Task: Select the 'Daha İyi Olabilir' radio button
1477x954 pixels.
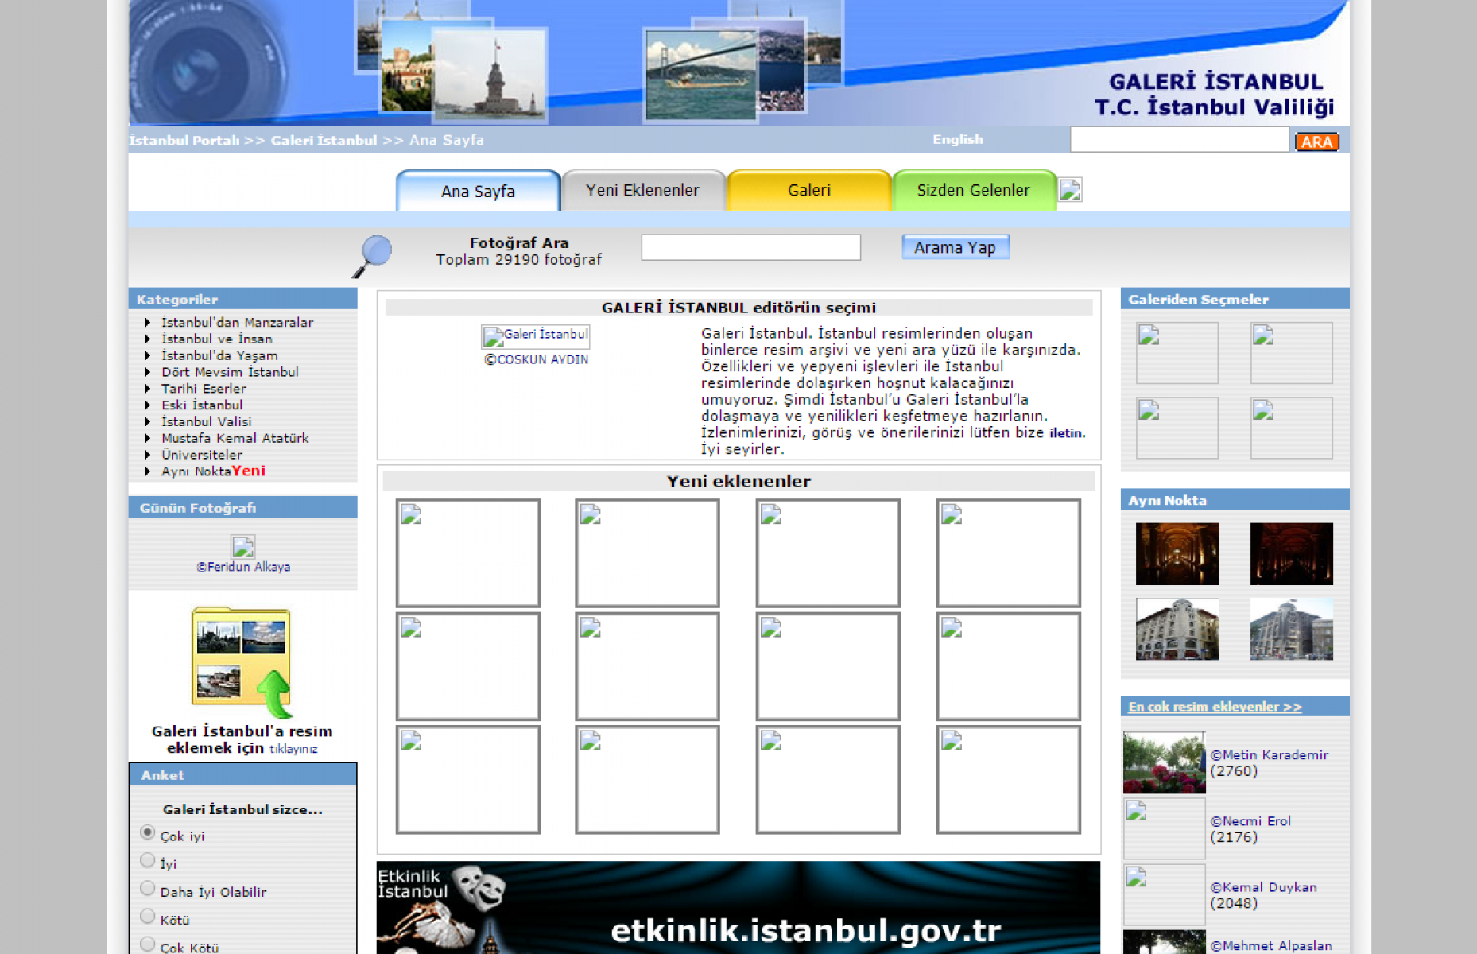Action: tap(147, 889)
